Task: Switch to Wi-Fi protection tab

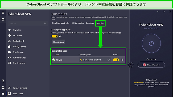Action: (78, 23)
